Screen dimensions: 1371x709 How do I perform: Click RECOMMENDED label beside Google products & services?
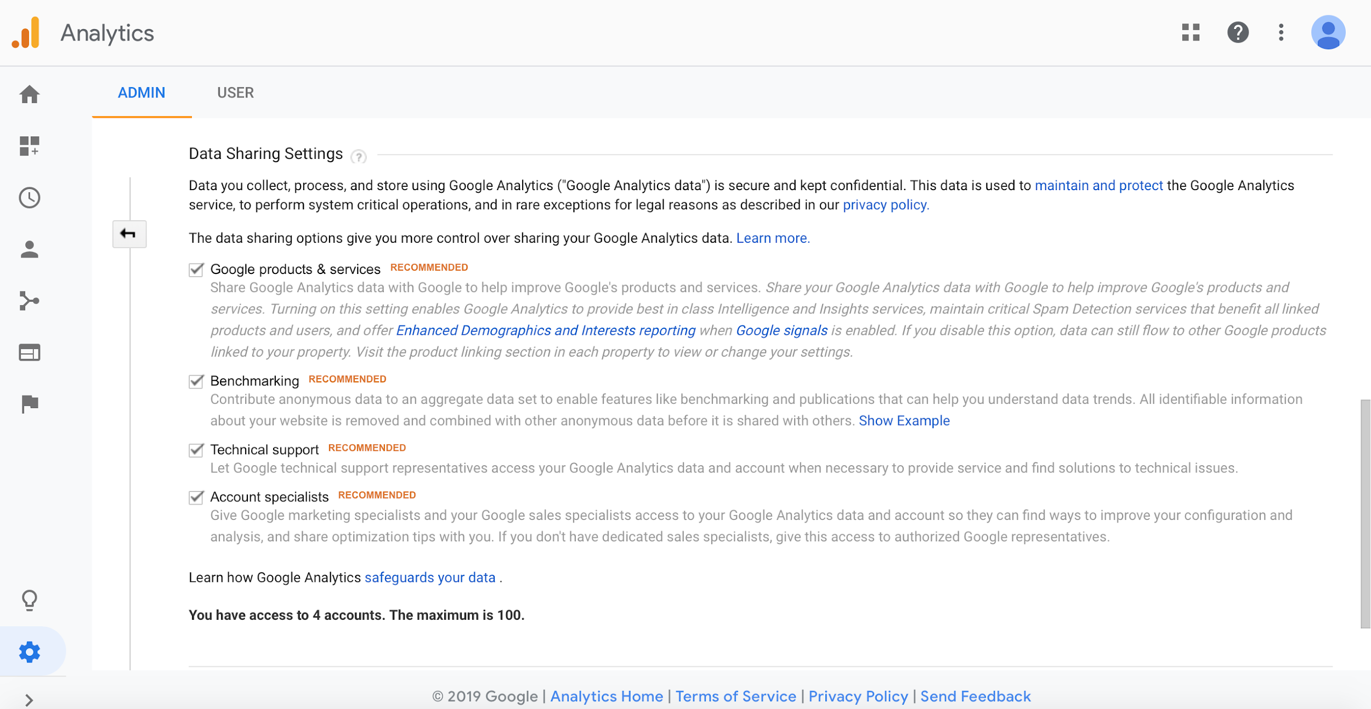[429, 267]
